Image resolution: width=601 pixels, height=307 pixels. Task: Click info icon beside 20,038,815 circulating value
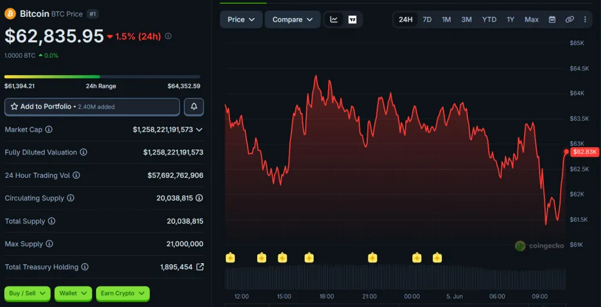click(200, 198)
